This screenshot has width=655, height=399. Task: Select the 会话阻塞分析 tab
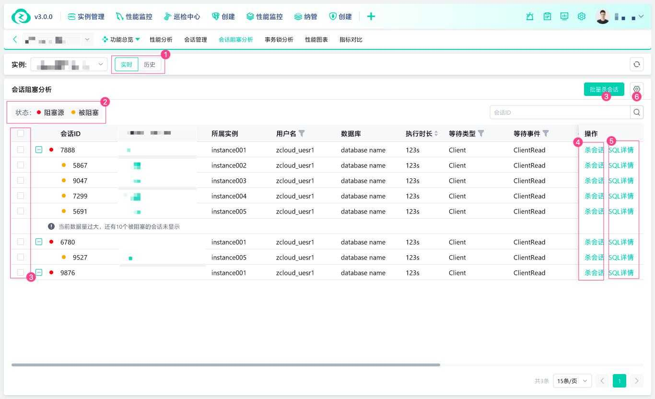pyautogui.click(x=236, y=39)
